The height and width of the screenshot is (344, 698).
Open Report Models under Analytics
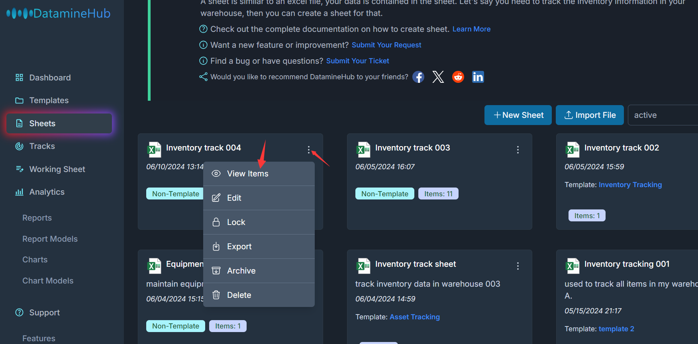(50, 239)
